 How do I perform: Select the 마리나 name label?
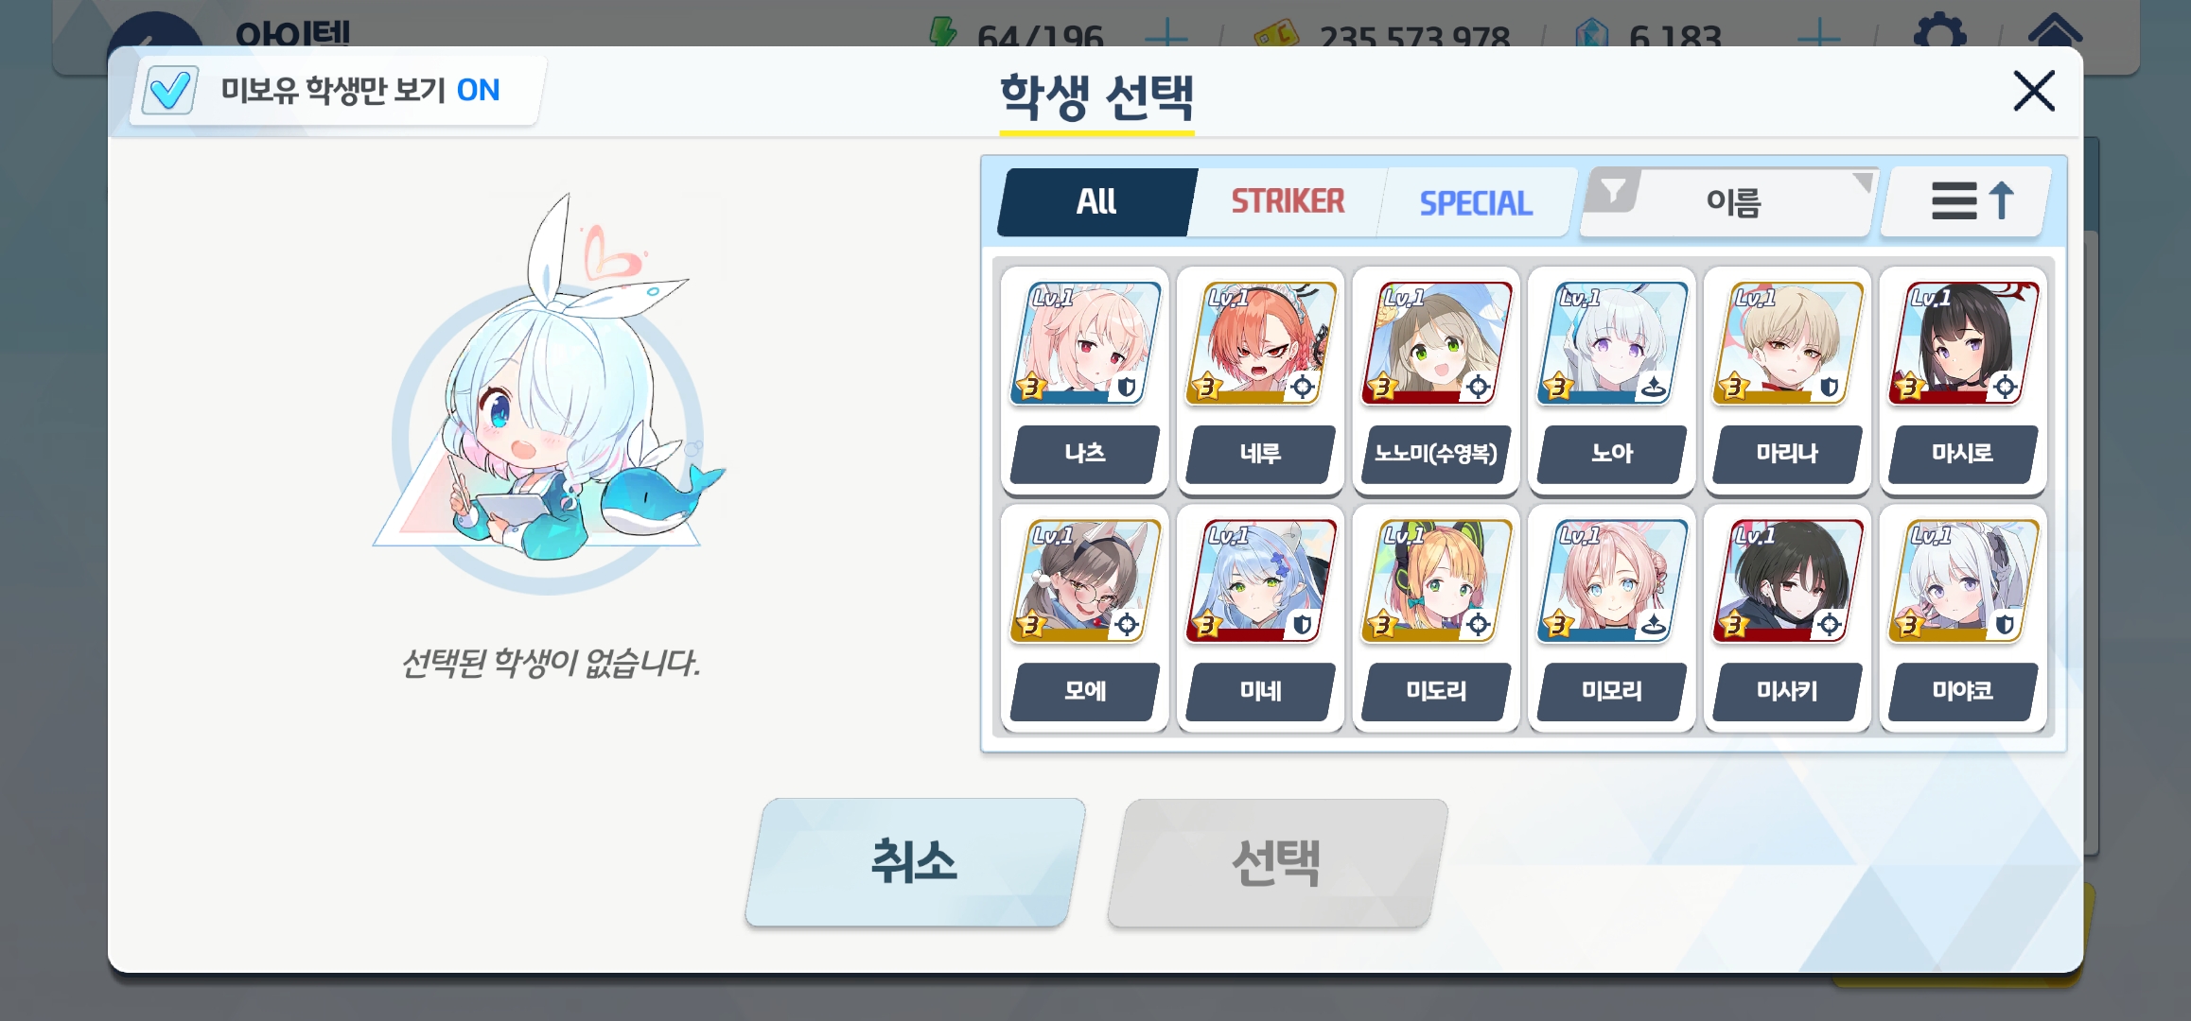point(1787,454)
